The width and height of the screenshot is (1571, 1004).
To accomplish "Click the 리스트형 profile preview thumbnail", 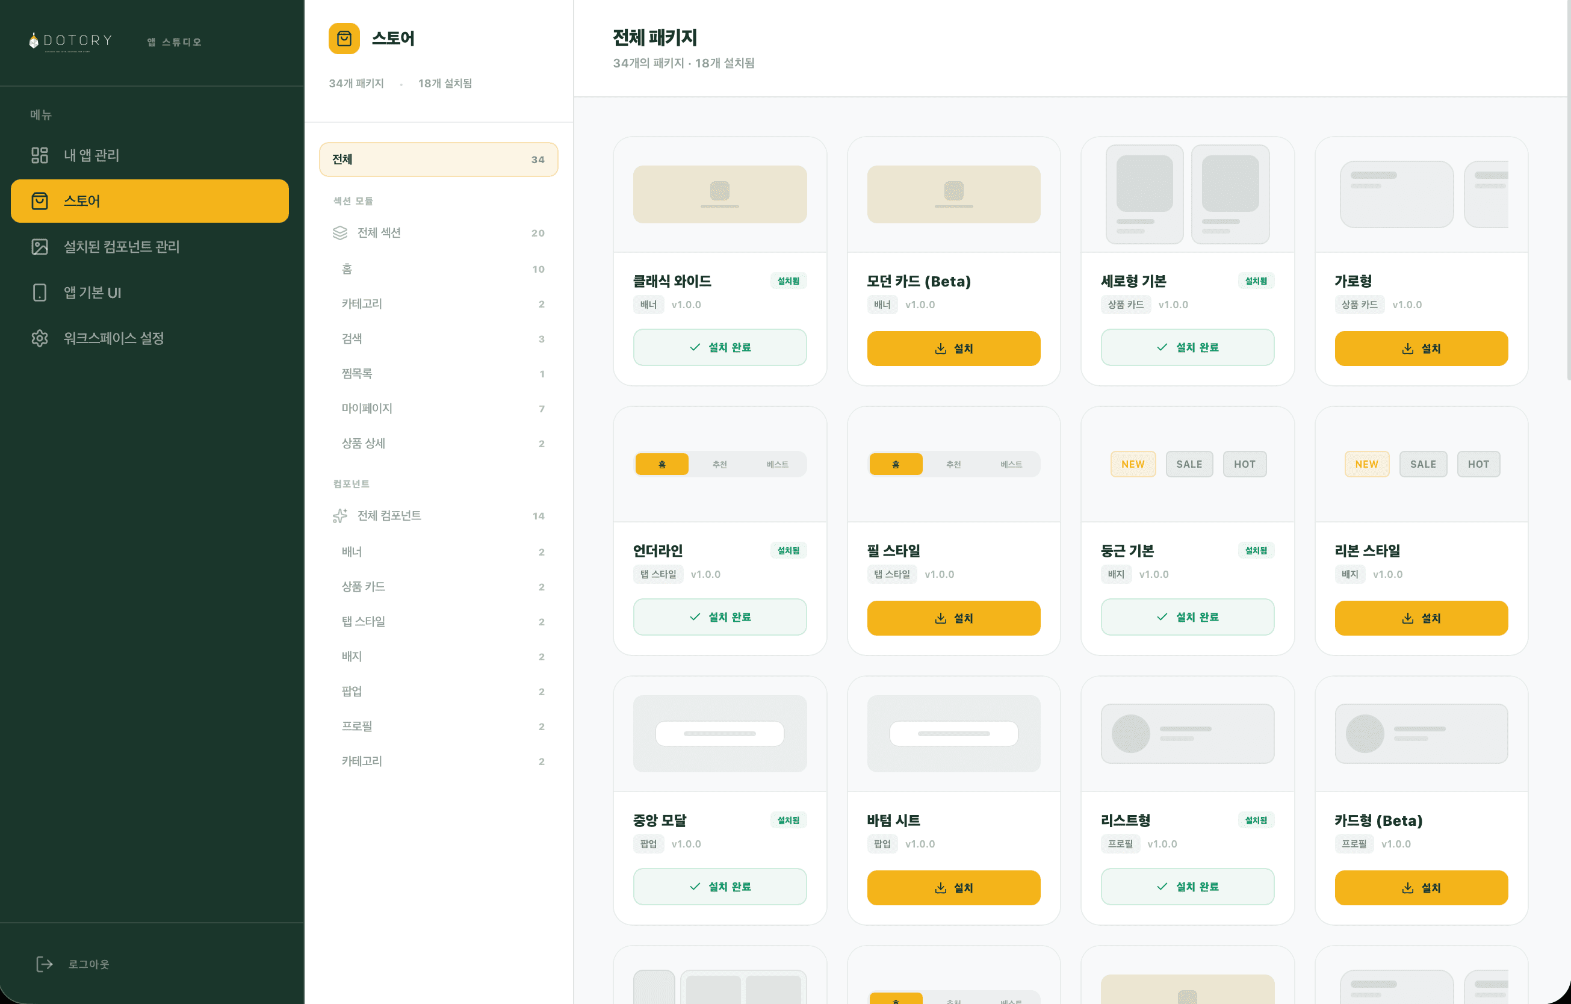I will point(1188,734).
